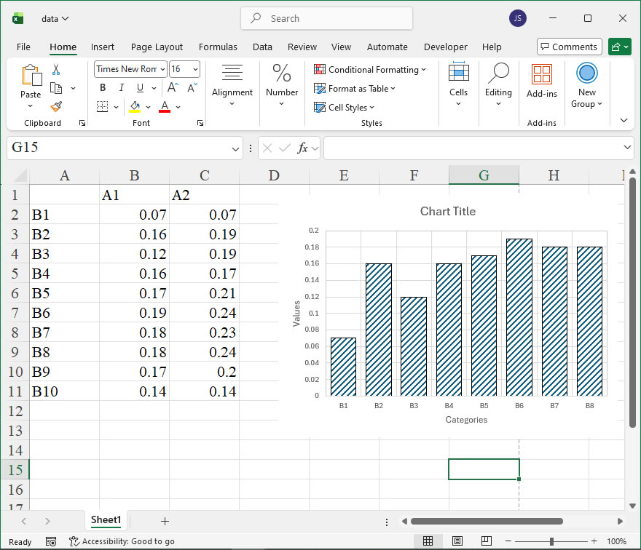The width and height of the screenshot is (641, 550).
Task: Open the Comments button
Action: [x=569, y=47]
